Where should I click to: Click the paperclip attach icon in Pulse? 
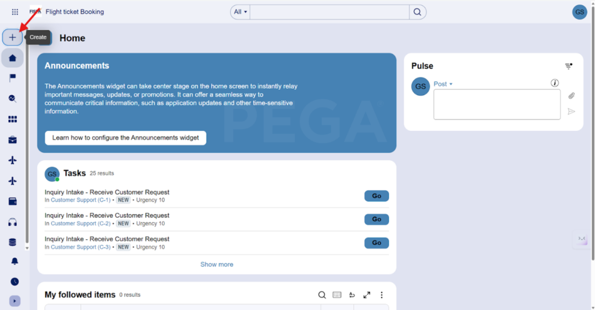click(x=571, y=96)
